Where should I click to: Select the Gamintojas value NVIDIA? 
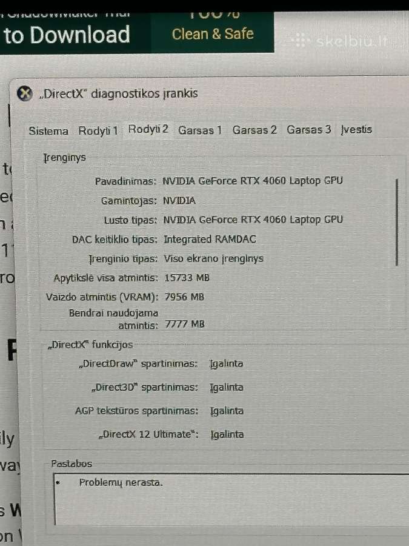tap(179, 201)
